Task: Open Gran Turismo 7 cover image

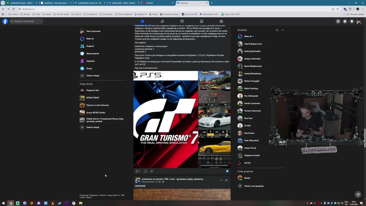Action: [x=166, y=120]
